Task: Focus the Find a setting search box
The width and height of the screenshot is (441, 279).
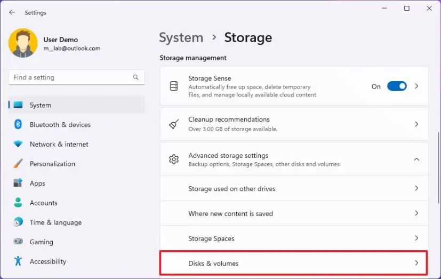Action: (x=77, y=77)
